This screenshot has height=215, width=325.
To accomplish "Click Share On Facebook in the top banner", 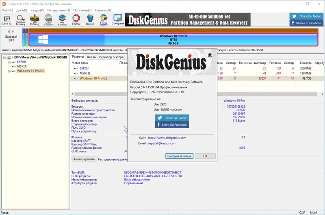I will [x=306, y=23].
